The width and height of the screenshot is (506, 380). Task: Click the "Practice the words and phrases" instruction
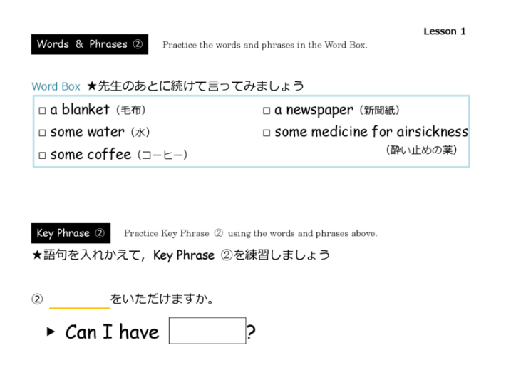coord(264,45)
